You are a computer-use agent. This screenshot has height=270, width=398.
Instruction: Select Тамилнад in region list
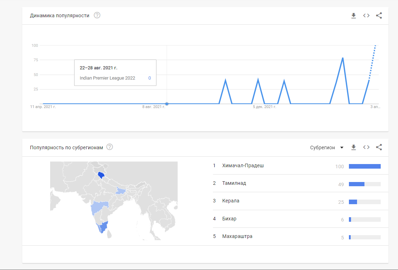point(297,183)
